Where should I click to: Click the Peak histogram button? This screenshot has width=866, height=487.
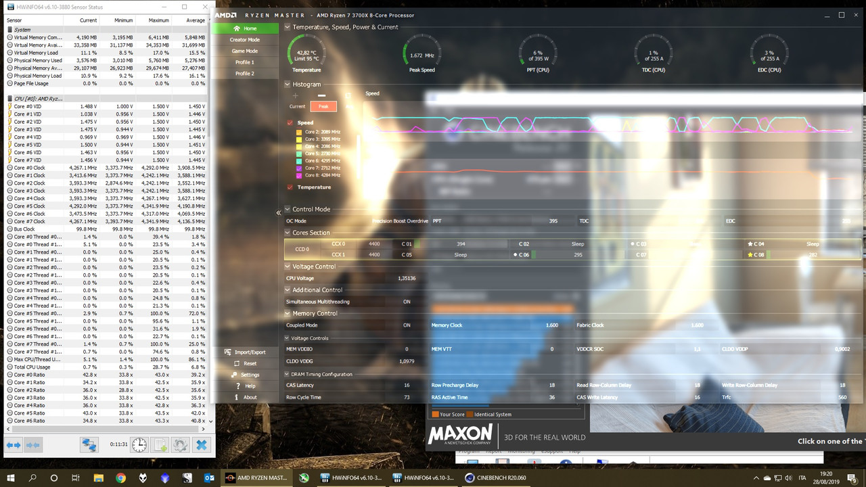pos(323,106)
